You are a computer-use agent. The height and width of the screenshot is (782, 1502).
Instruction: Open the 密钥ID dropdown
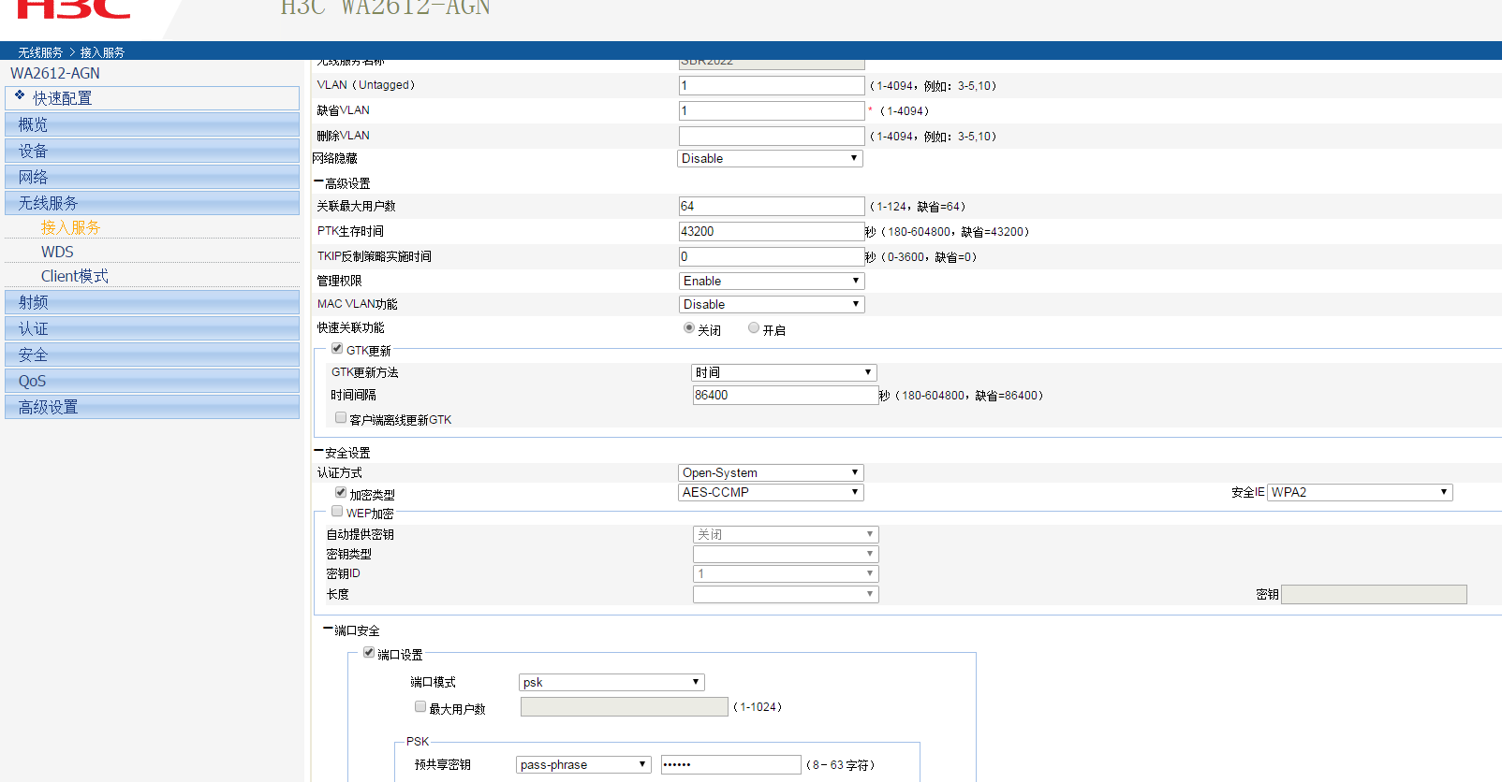tap(786, 573)
